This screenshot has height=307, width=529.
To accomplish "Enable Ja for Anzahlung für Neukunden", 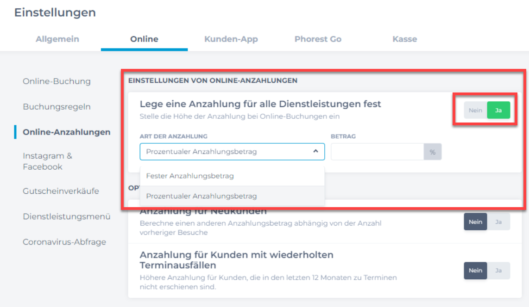I will click(x=498, y=222).
